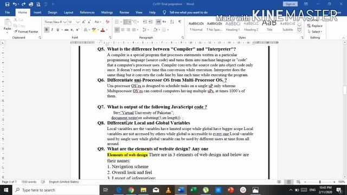Click the proofing errors icon in status bar

click(43, 182)
